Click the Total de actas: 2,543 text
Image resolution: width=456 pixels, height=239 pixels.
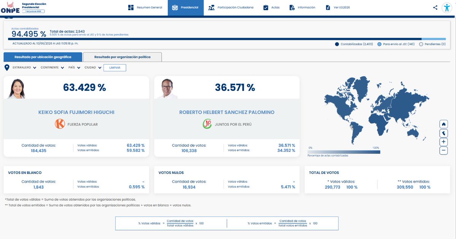tap(67, 32)
